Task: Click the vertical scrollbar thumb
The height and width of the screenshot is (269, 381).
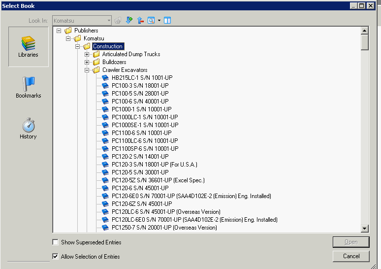Action: 364,42
